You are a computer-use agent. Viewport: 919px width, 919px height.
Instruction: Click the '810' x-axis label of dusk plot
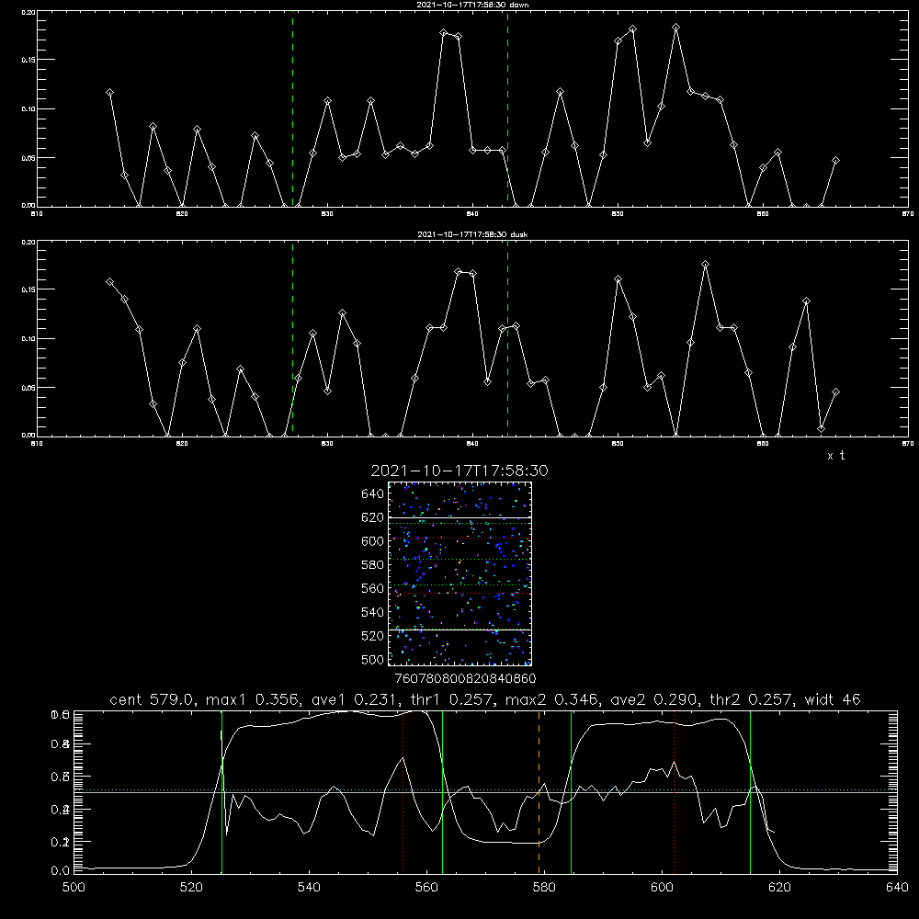click(x=37, y=444)
